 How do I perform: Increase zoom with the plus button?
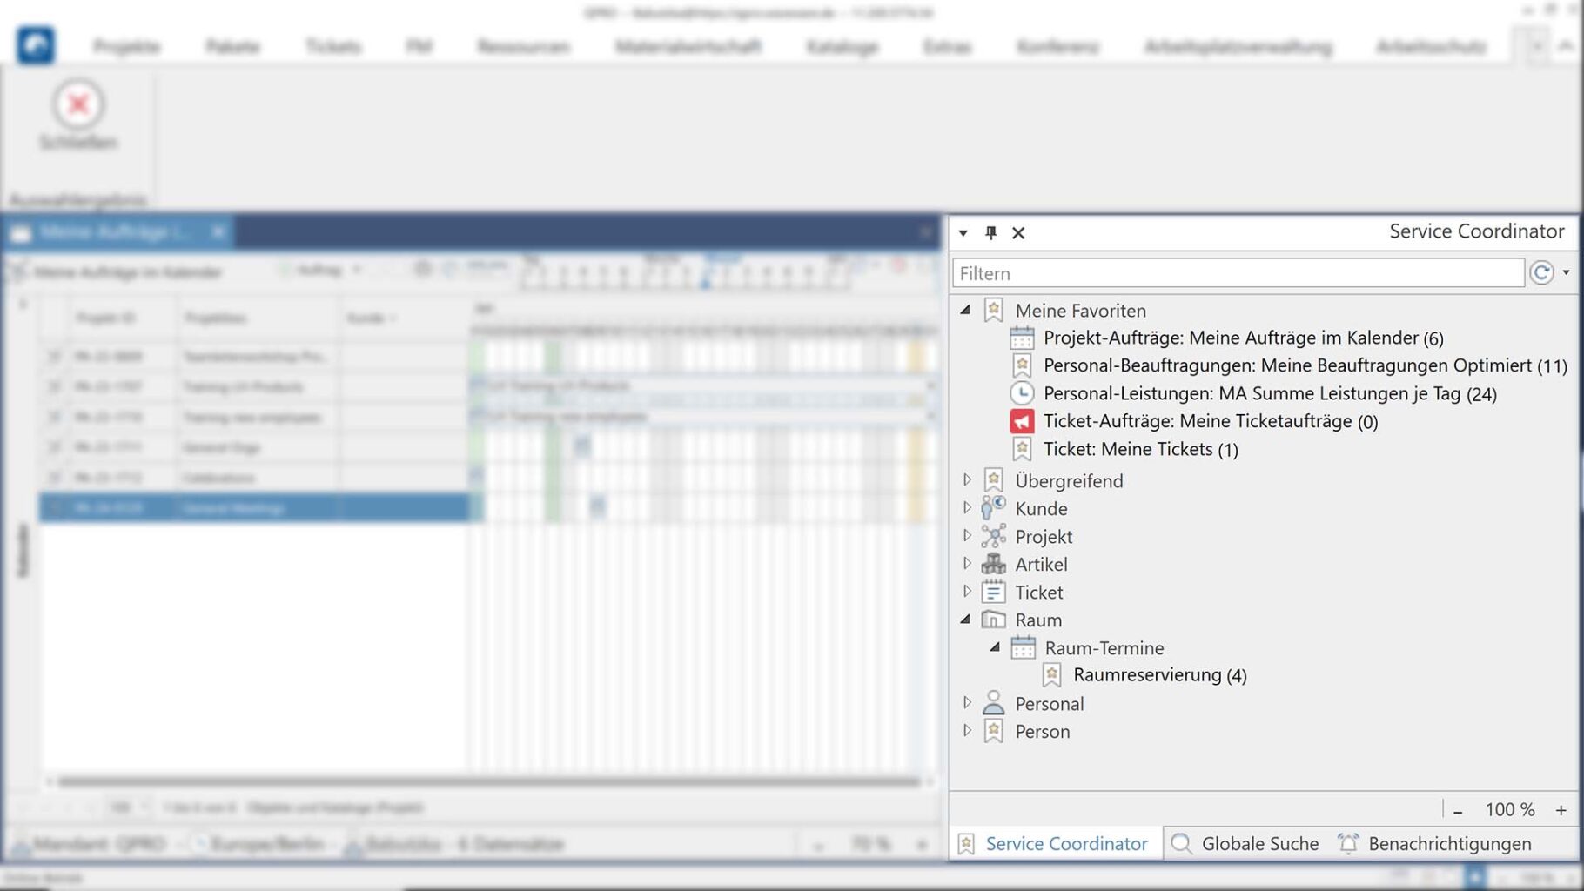1561,810
